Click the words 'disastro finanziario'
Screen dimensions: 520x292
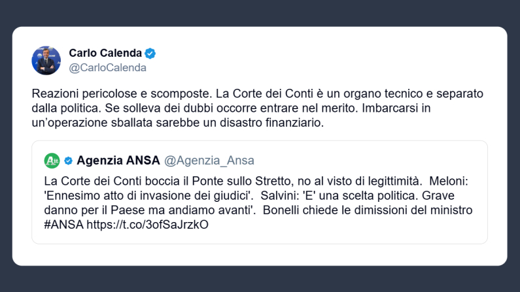tap(278, 122)
